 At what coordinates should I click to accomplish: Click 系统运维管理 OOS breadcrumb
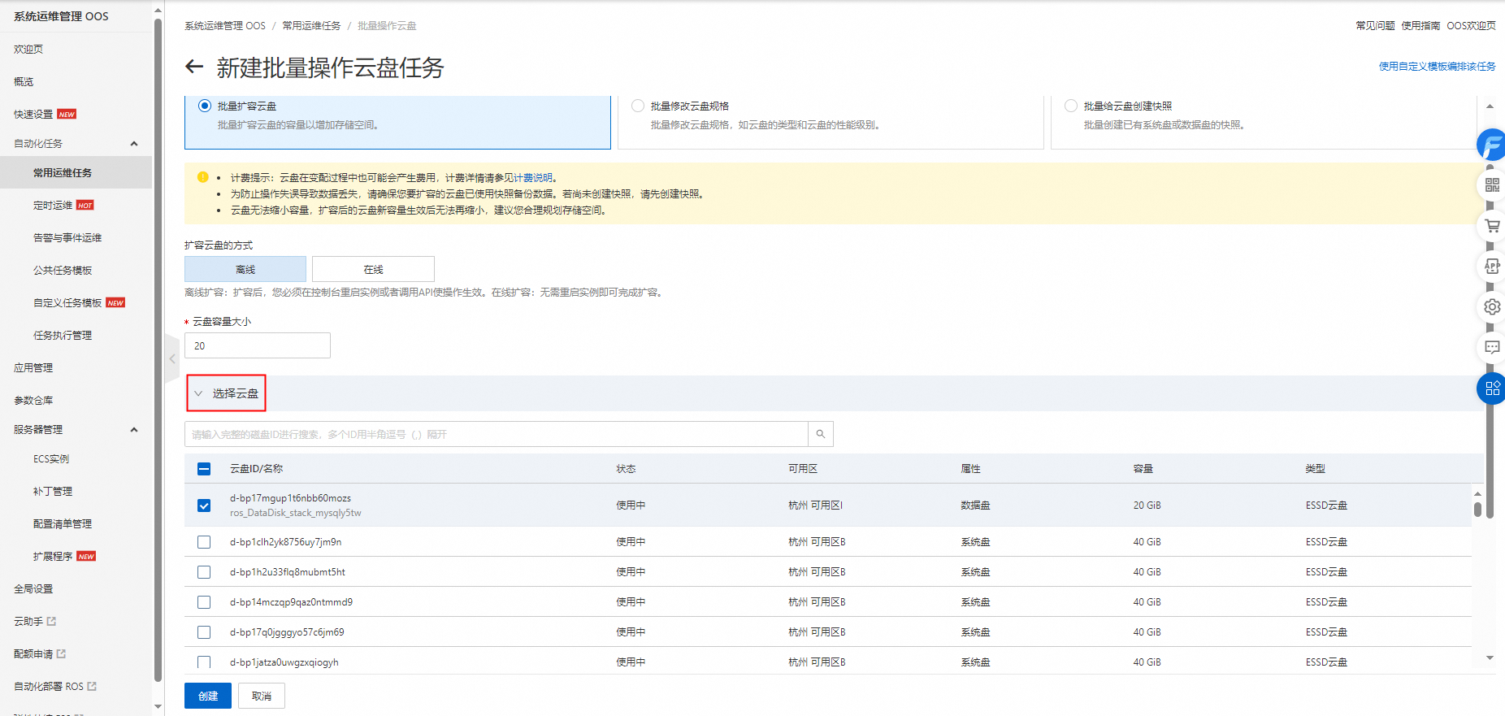tap(225, 25)
